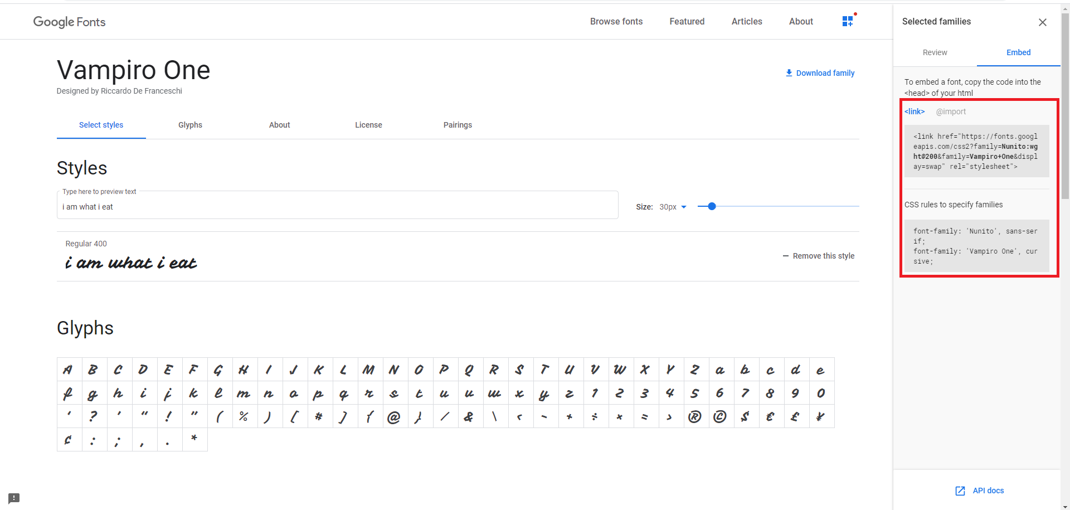Open About in top navigation

[801, 21]
